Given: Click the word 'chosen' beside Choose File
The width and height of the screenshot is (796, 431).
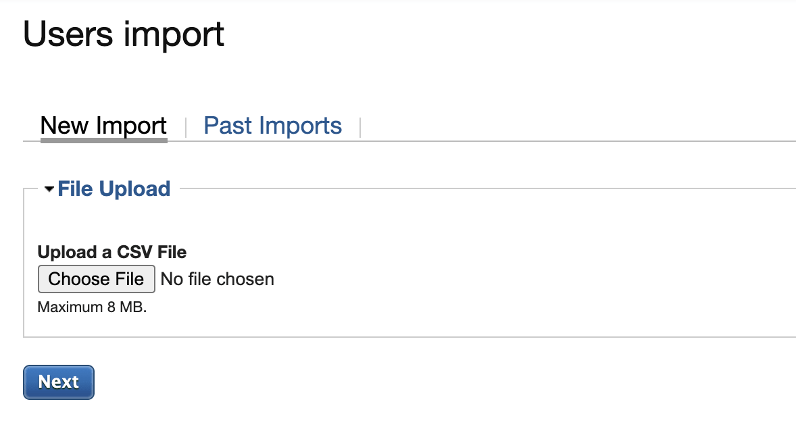Looking at the screenshot, I should coord(246,279).
